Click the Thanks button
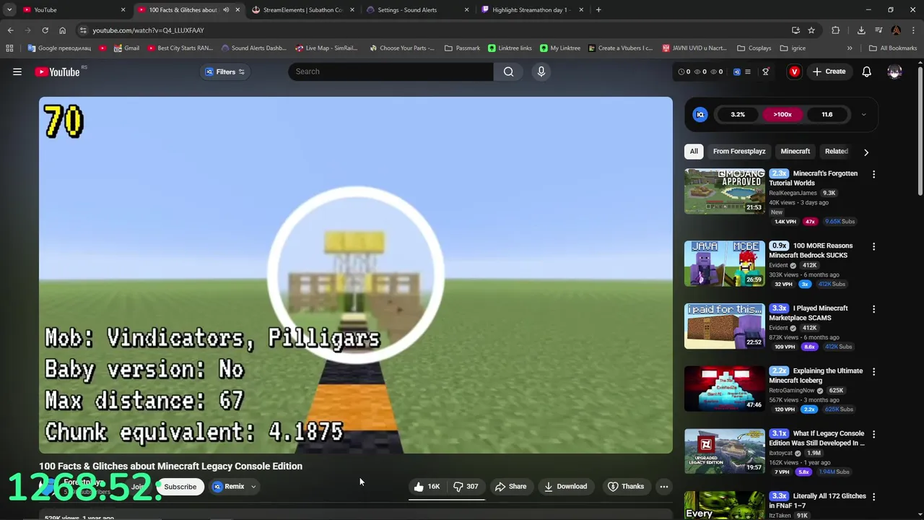This screenshot has width=924, height=520. (625, 487)
